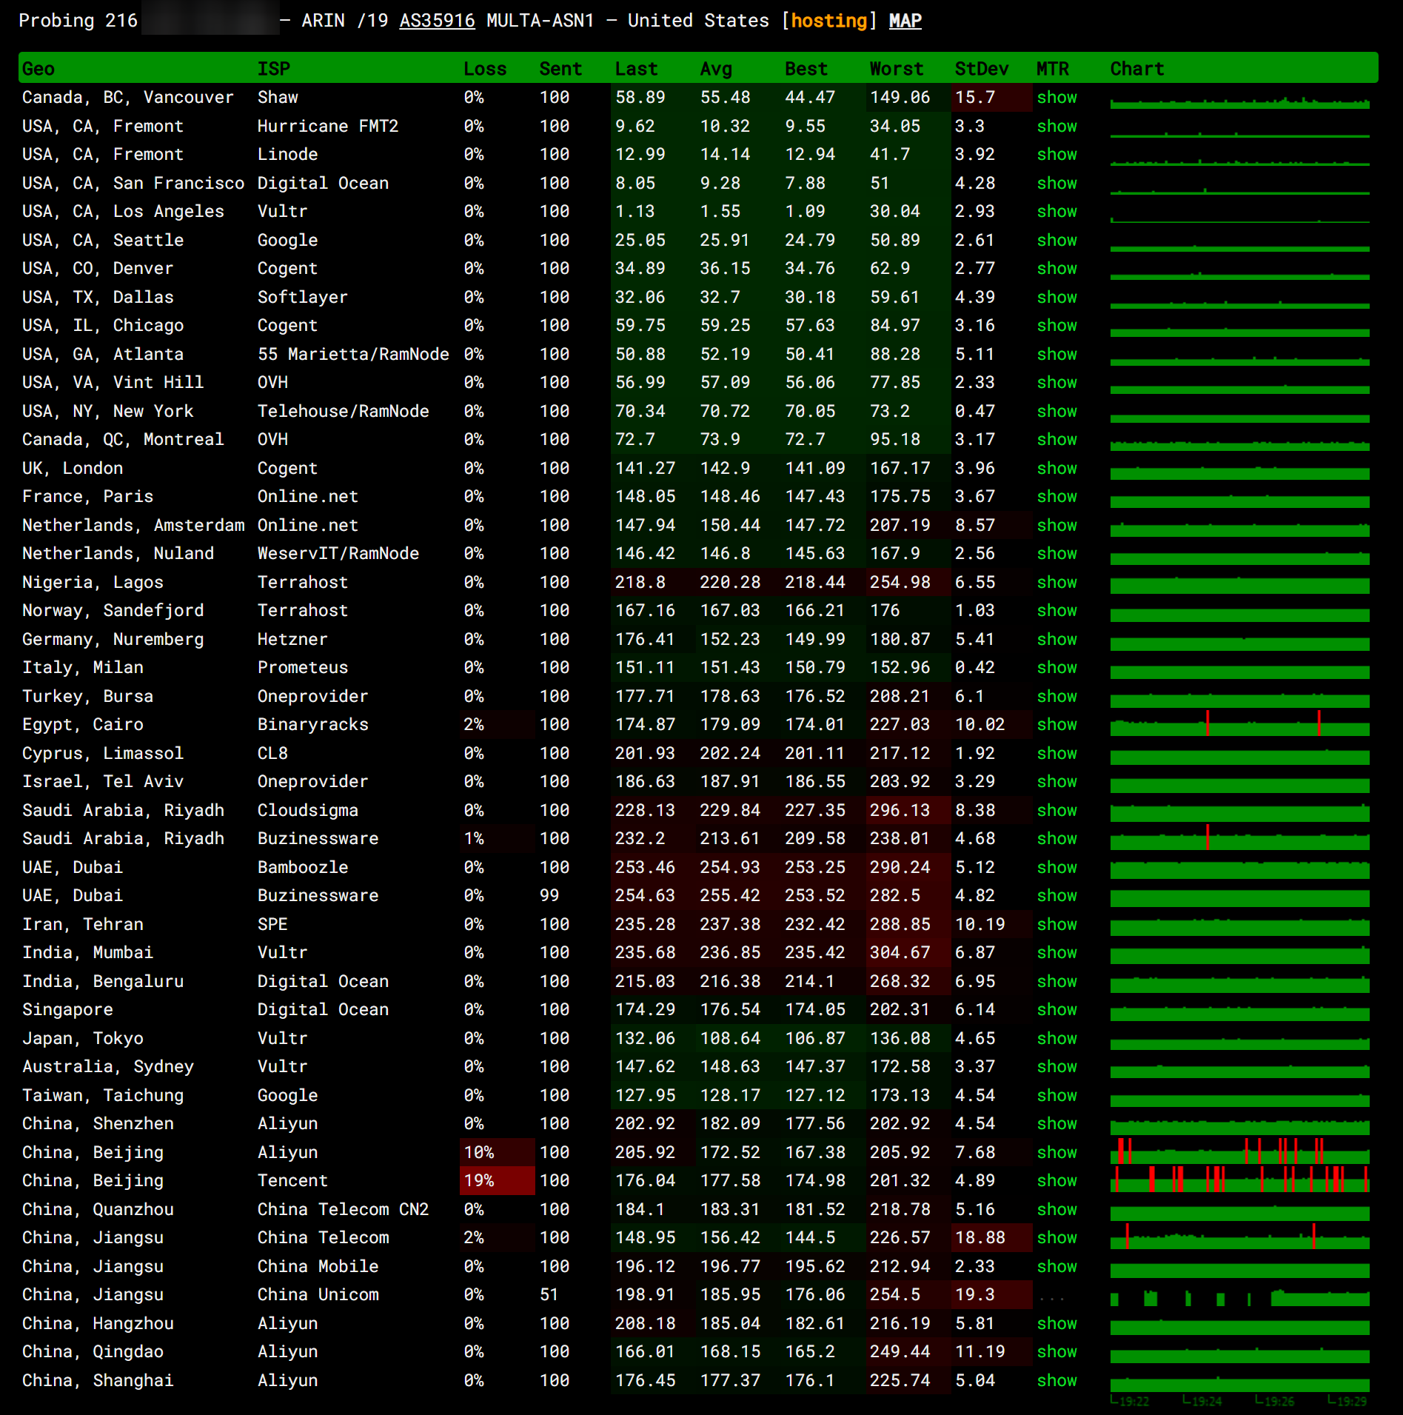This screenshot has width=1403, height=1415.
Task: Show MTR for China Shenzhen Aliyun
Action: 1057,1124
